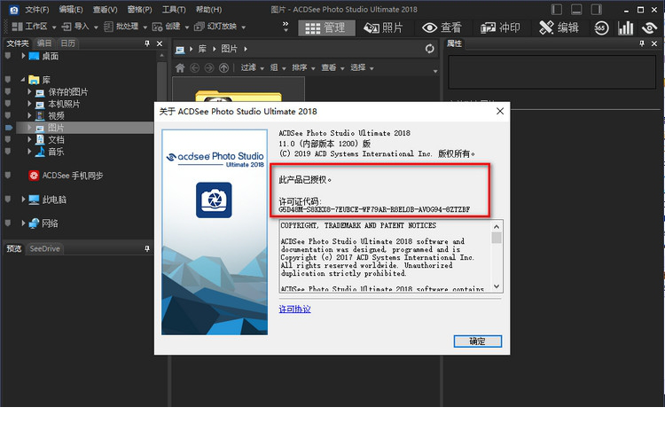Click 库 segment in breadcrumb path
This screenshot has width=665, height=423.
pos(202,49)
